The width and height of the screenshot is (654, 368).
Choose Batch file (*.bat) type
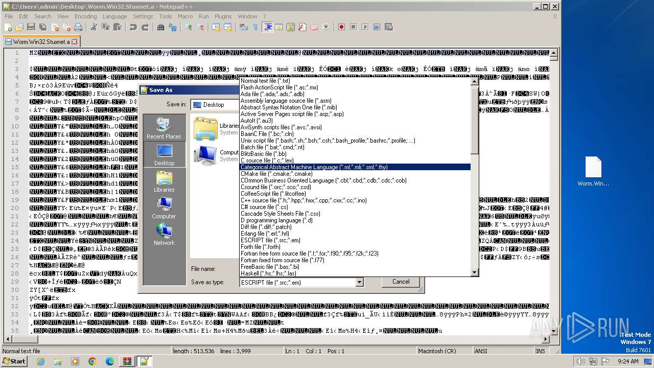coord(355,147)
